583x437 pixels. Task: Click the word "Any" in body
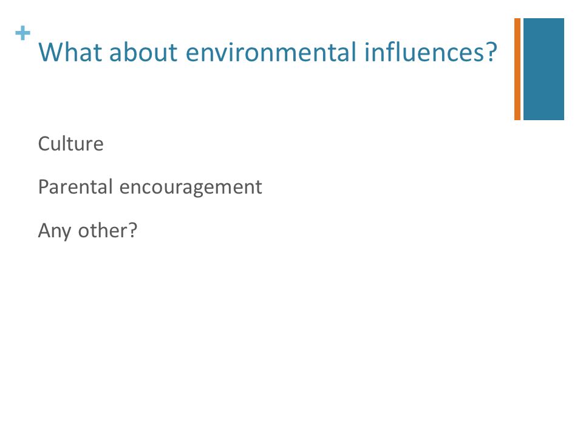[55, 231]
